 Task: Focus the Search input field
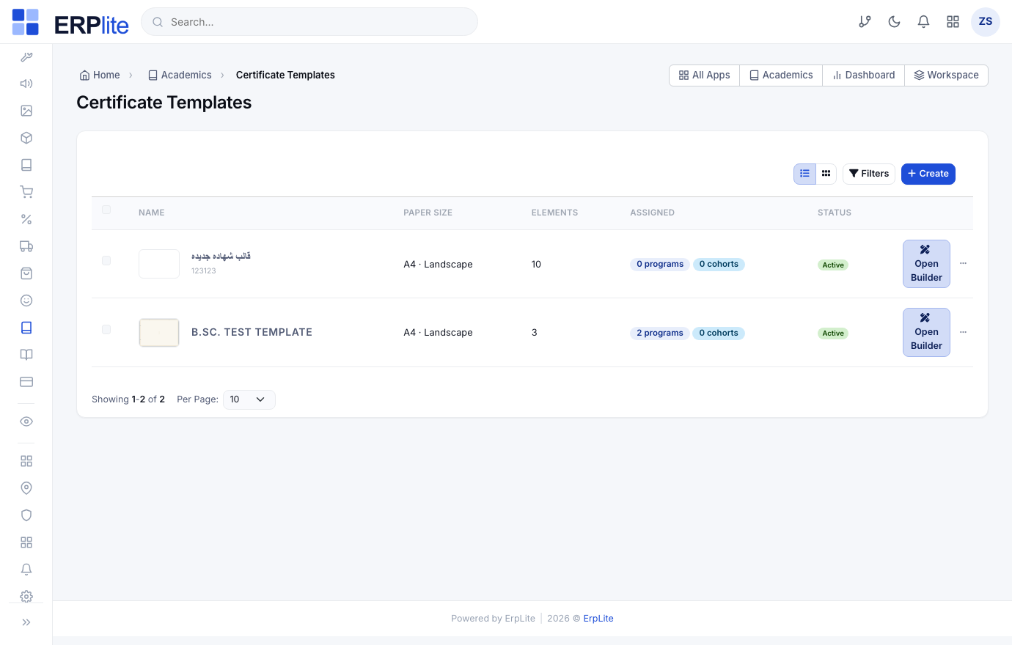(309, 22)
